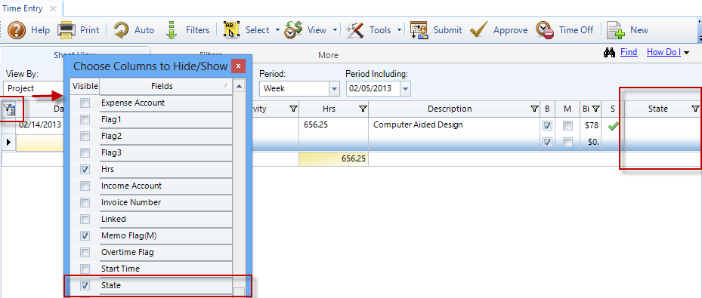
Task: Click the 656.25 hours cell
Action: tap(333, 125)
